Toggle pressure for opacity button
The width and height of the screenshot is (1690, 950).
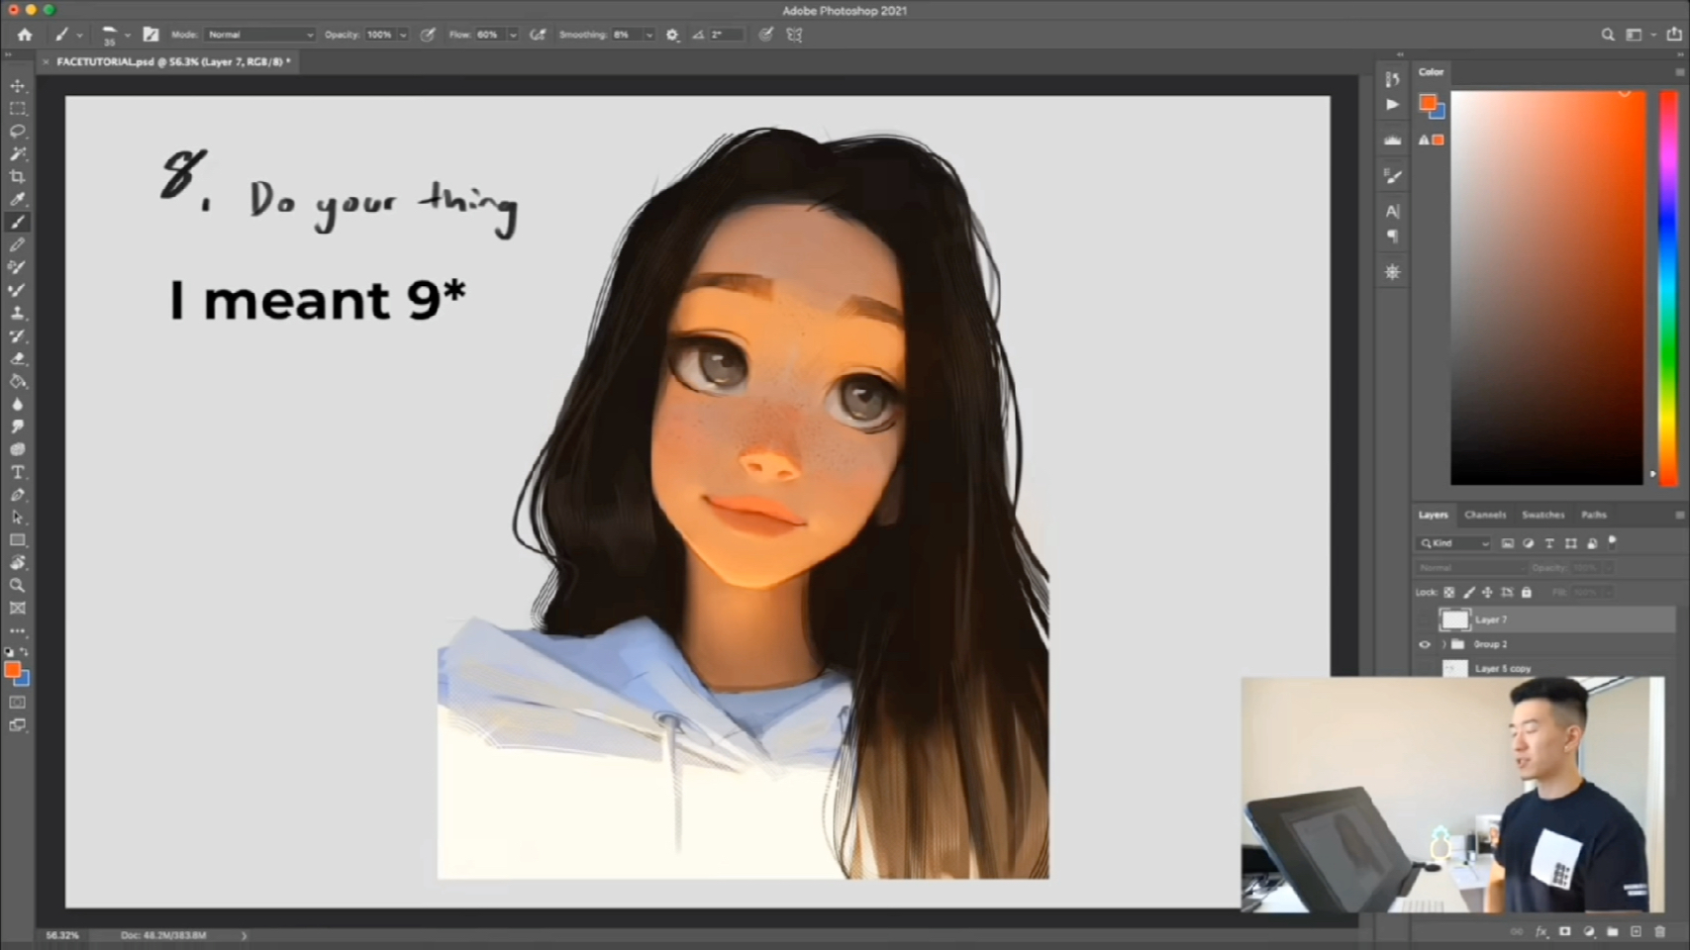click(x=428, y=35)
